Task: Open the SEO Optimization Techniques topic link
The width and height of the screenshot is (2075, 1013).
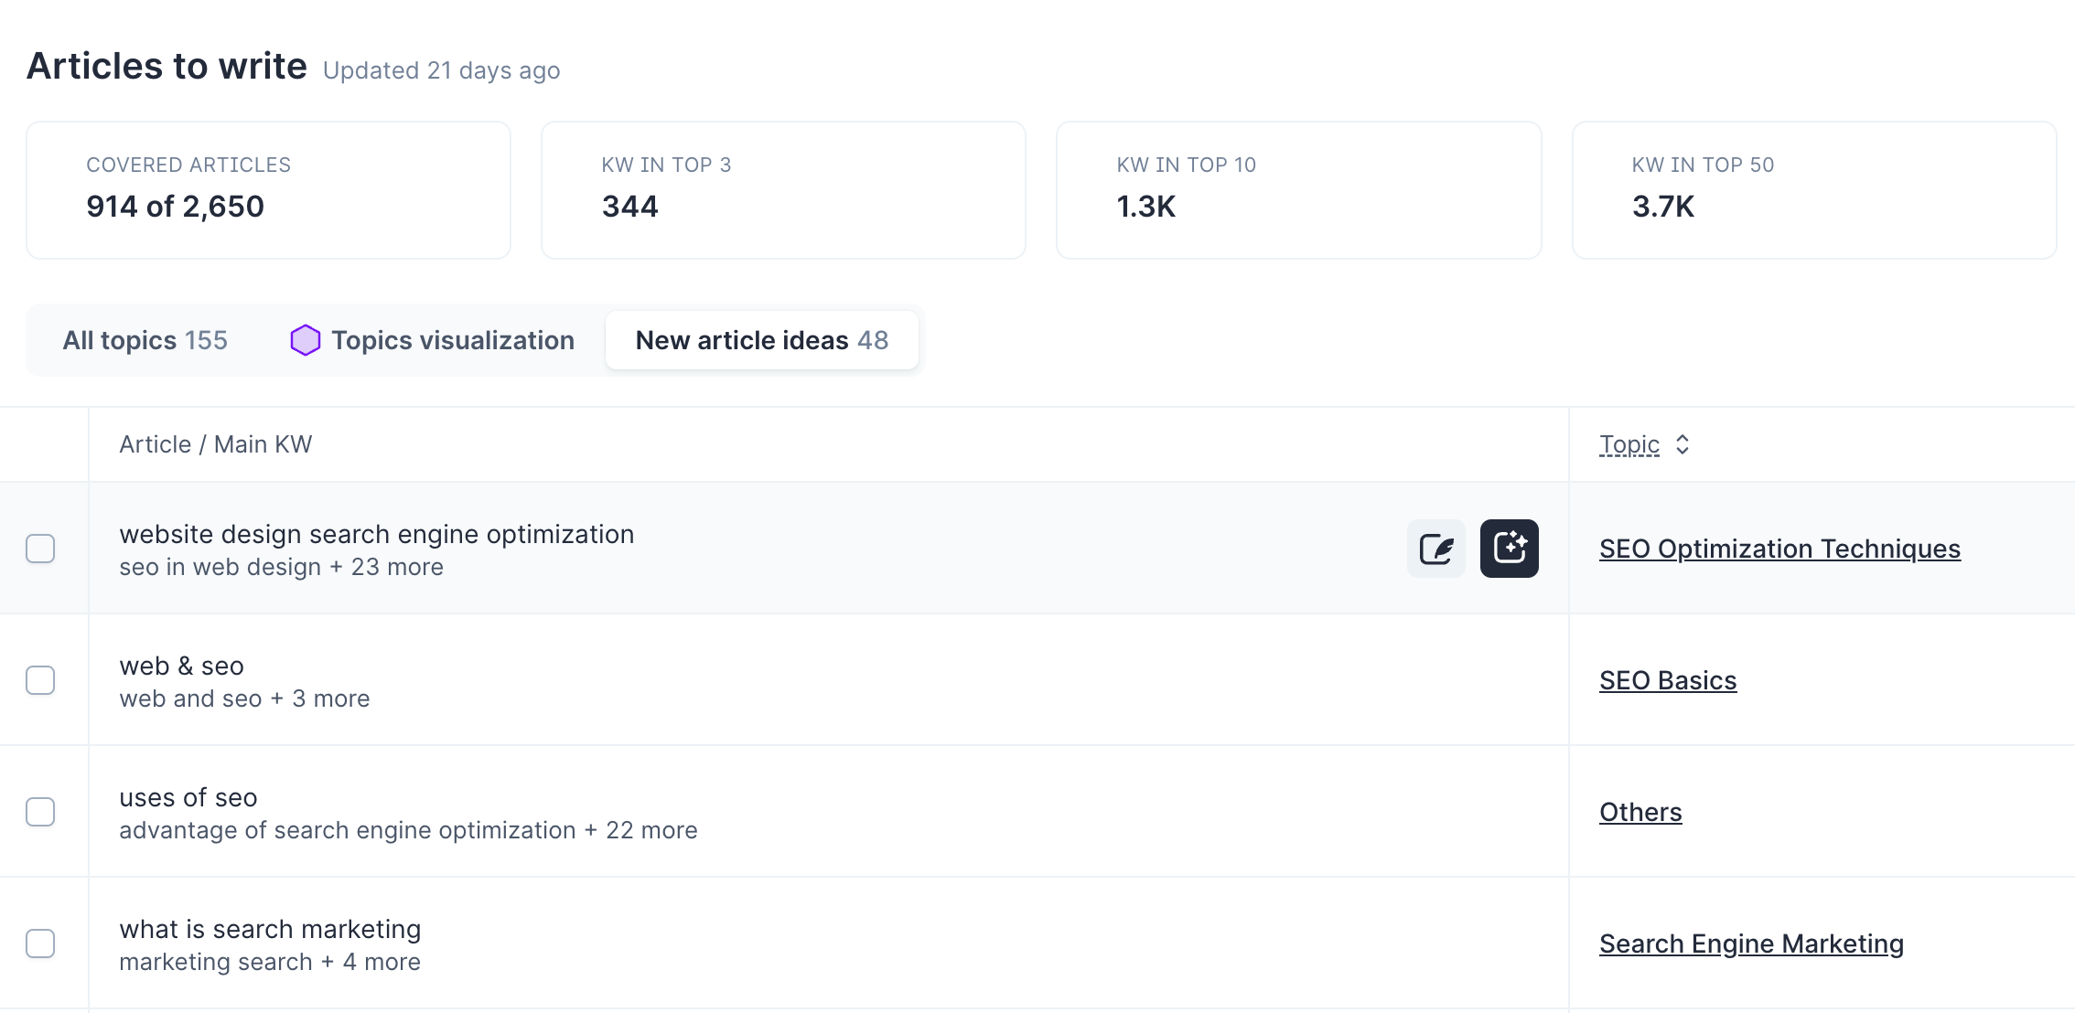Action: [1779, 549]
